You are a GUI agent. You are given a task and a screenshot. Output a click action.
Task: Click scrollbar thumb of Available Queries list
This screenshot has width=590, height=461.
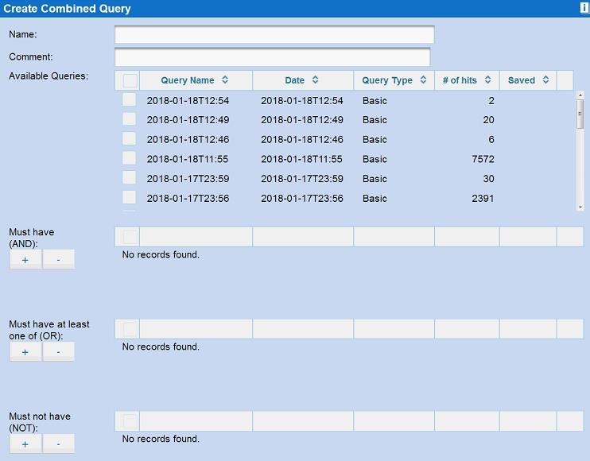point(580,114)
